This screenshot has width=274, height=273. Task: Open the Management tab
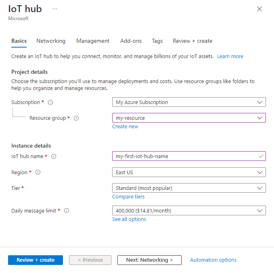[x=93, y=41]
